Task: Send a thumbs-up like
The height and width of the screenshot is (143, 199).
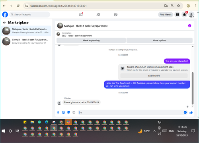Action: (x=191, y=112)
